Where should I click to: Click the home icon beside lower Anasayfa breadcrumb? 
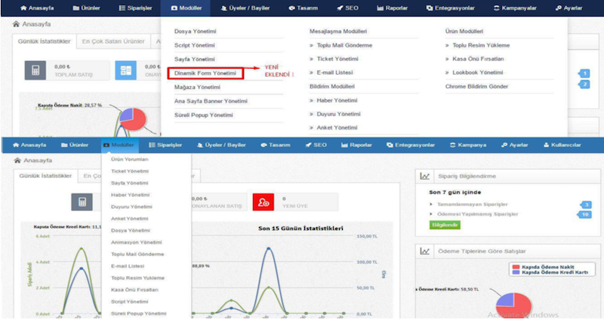tap(17, 160)
